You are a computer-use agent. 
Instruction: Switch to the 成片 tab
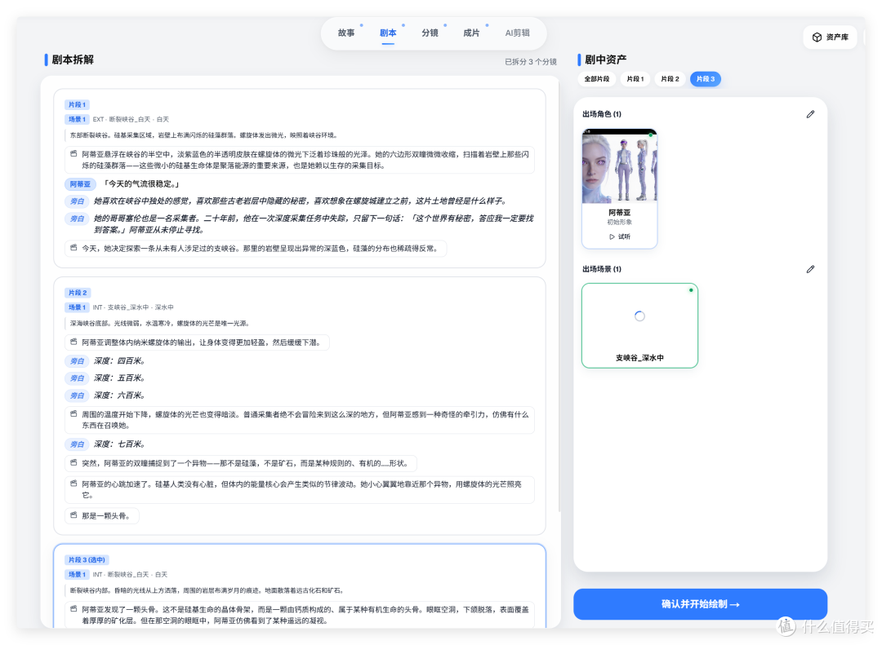click(471, 33)
